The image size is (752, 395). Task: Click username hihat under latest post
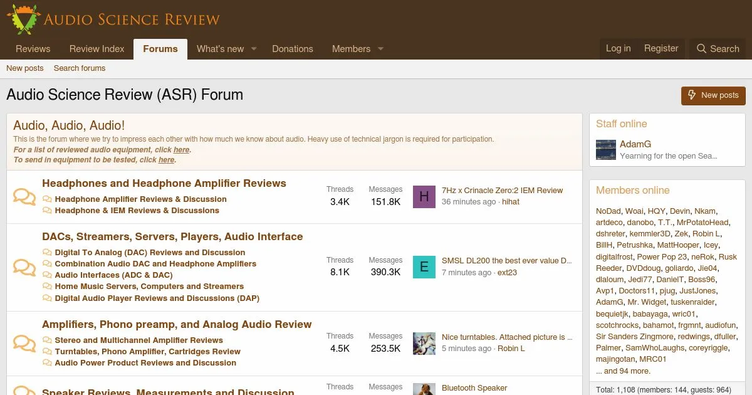pyautogui.click(x=511, y=202)
